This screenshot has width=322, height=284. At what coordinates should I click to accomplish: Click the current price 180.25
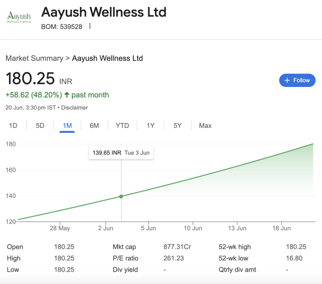pos(30,79)
